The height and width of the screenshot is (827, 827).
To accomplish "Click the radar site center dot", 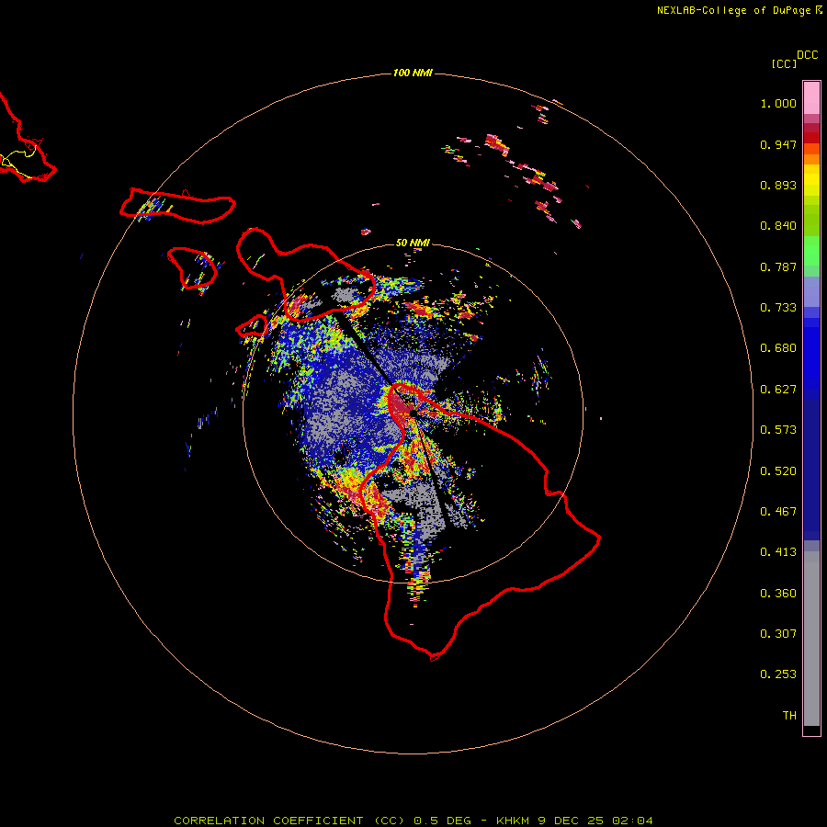I will 413,413.
